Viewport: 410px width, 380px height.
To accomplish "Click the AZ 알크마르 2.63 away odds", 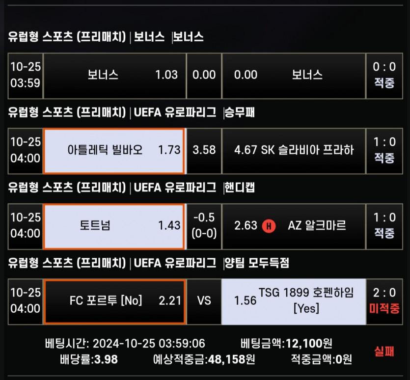I will 294,226.
